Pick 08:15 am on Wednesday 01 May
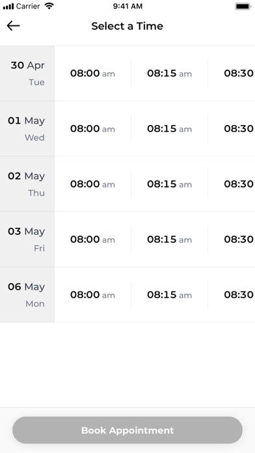255x453 pixels. coord(170,129)
